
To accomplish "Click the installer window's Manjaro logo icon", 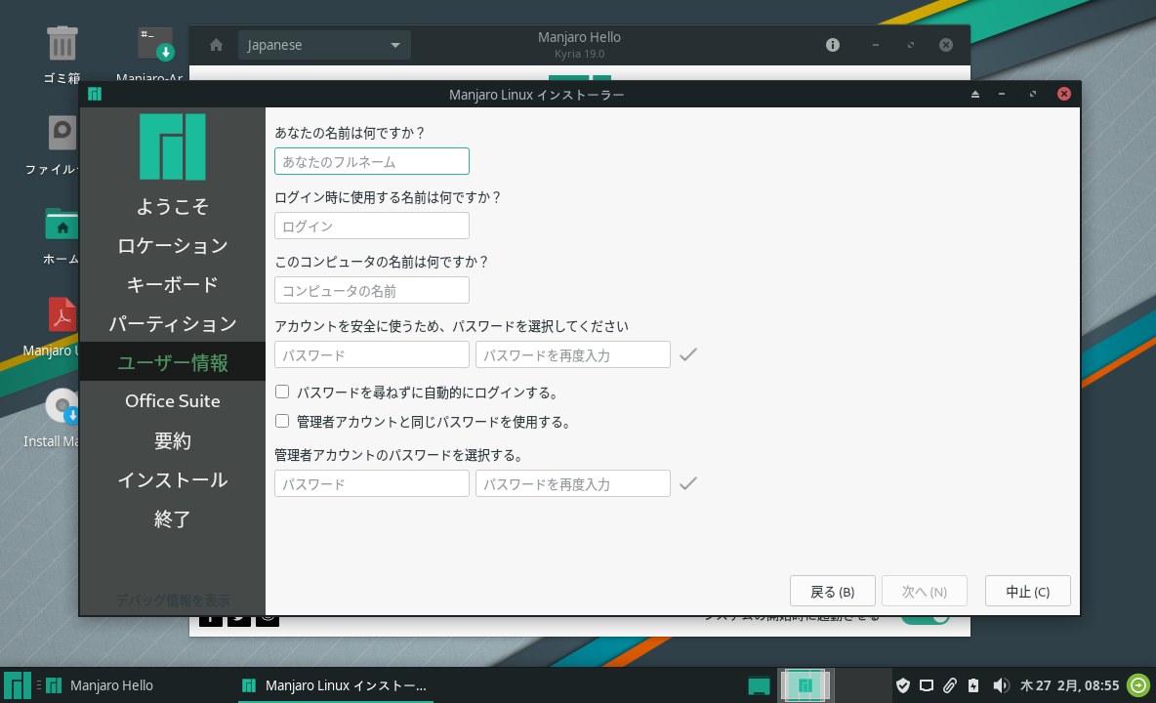I will [95, 95].
